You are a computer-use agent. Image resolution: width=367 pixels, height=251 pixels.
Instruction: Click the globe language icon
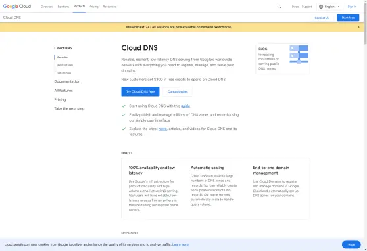tap(321, 7)
